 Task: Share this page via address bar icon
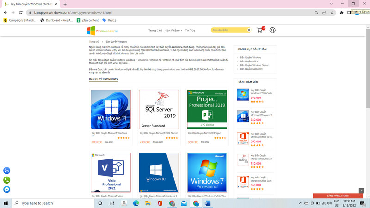(324, 12)
